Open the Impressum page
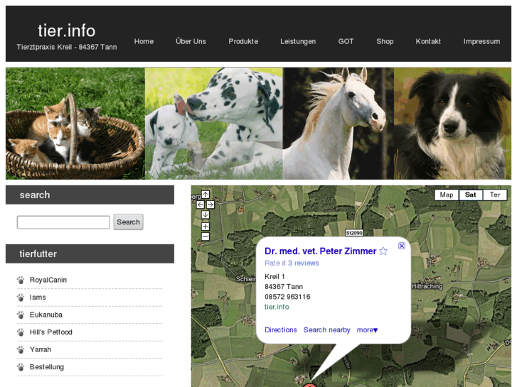 point(481,41)
